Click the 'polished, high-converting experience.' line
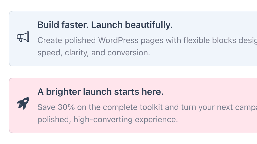Image resolution: width=257 pixels, height=144 pixels. pyautogui.click(x=108, y=119)
